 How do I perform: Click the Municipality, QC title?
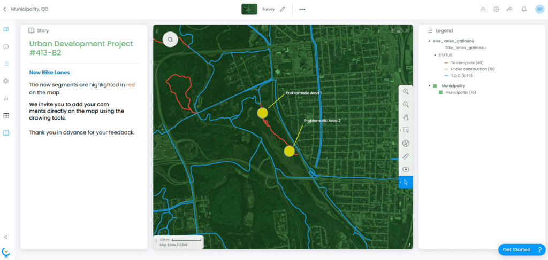coord(30,10)
